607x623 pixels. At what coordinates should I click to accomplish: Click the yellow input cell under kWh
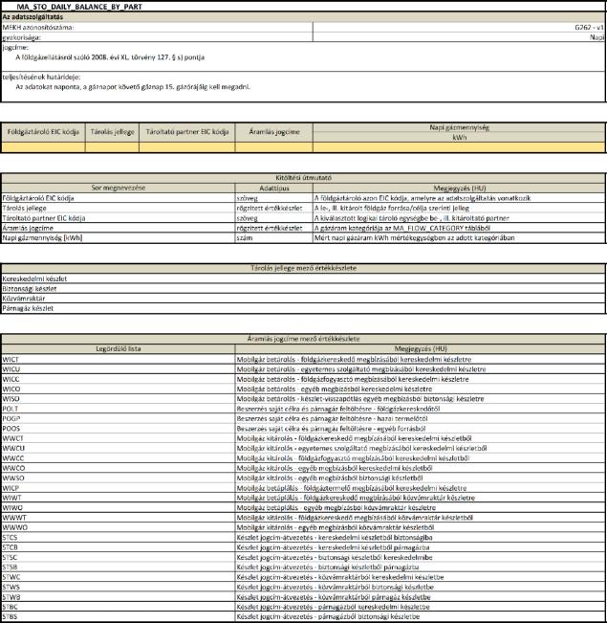[458, 148]
